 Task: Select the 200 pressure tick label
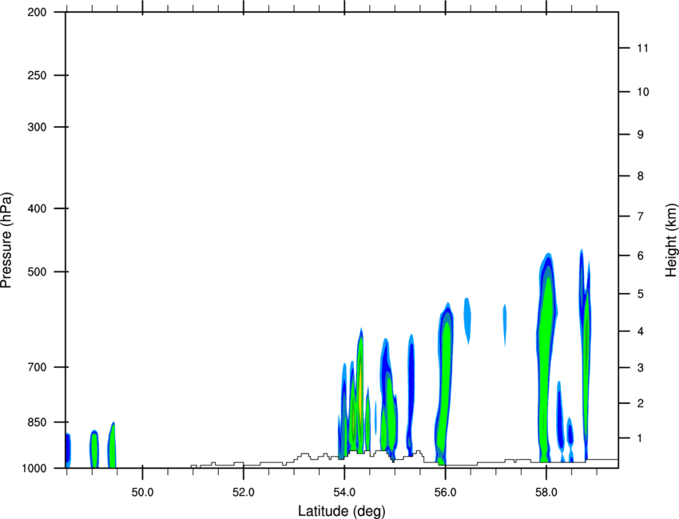(x=37, y=13)
